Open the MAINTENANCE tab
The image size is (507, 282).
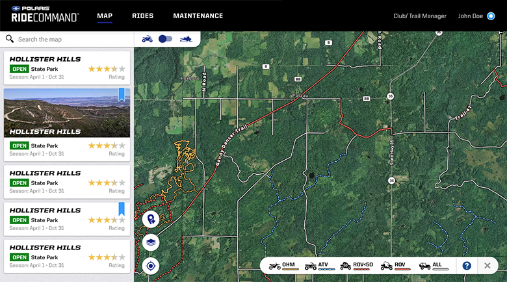point(198,16)
